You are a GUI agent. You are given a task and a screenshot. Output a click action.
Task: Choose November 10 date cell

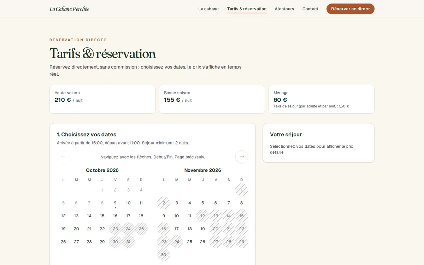click(177, 216)
